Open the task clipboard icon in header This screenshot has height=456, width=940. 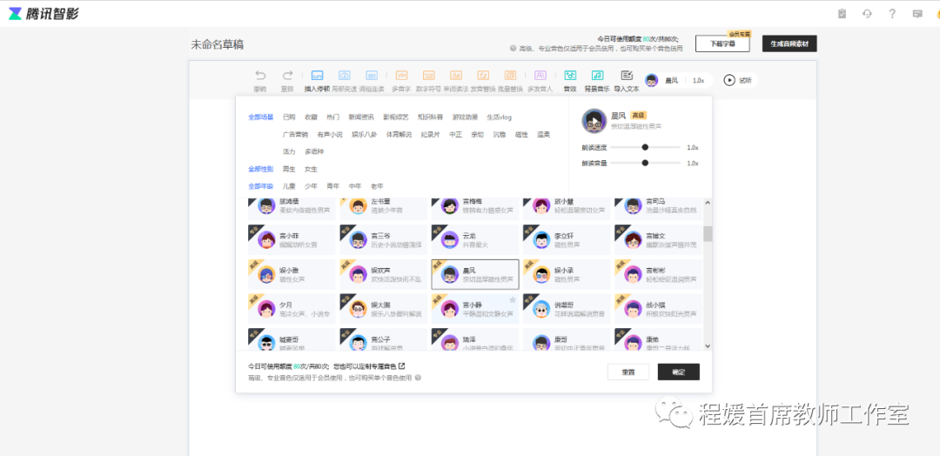(843, 14)
